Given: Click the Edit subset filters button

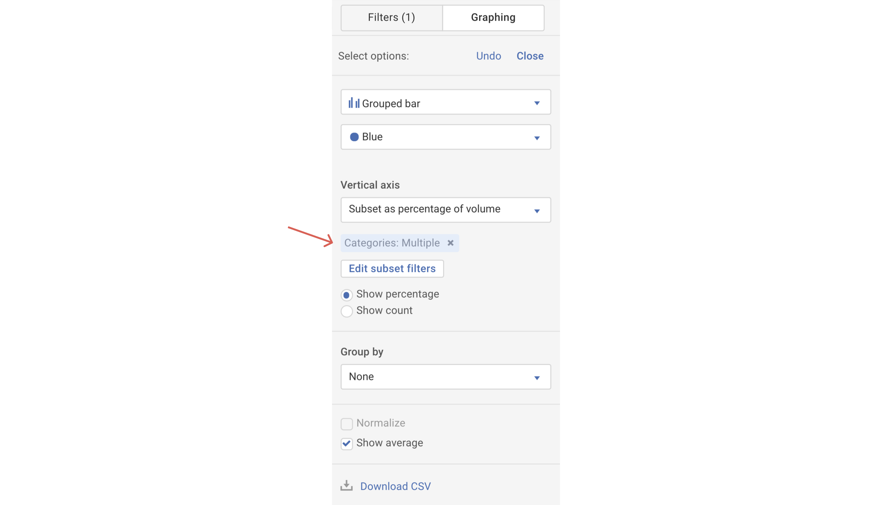Looking at the screenshot, I should 392,269.
